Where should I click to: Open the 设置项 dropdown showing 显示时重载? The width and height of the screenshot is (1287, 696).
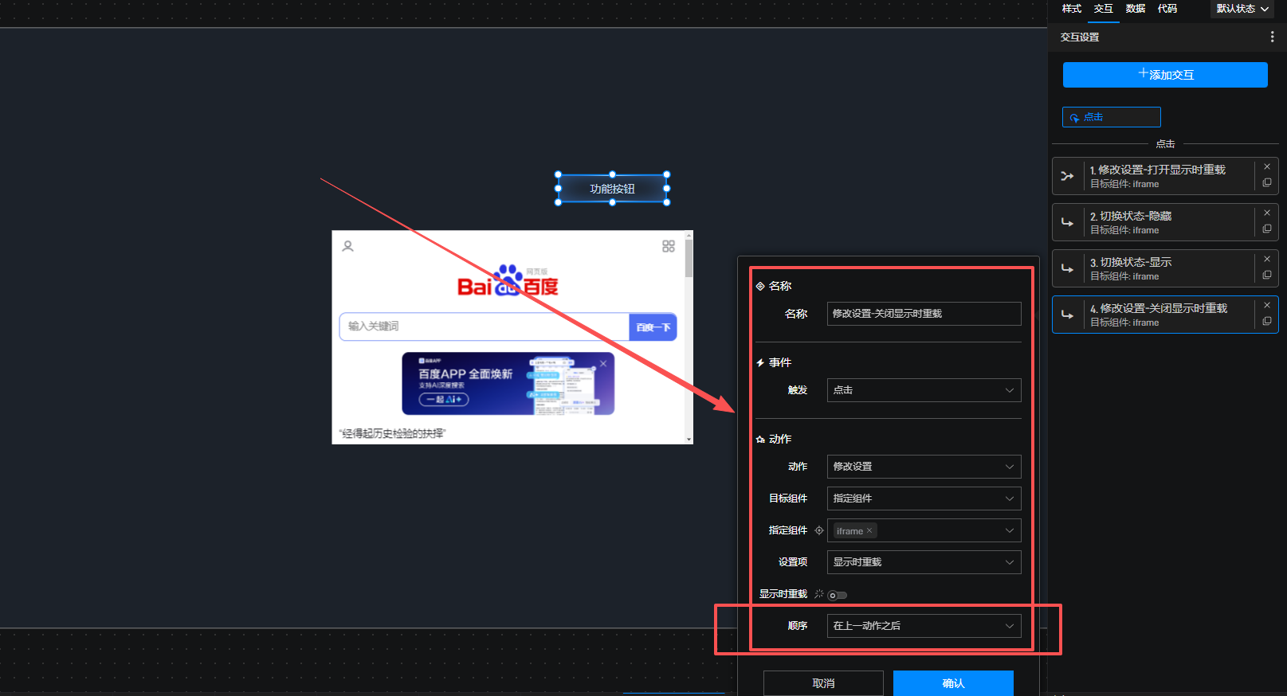click(x=924, y=562)
